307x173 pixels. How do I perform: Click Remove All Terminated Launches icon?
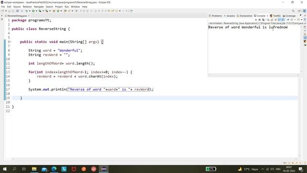pyautogui.click(x=263, y=20)
